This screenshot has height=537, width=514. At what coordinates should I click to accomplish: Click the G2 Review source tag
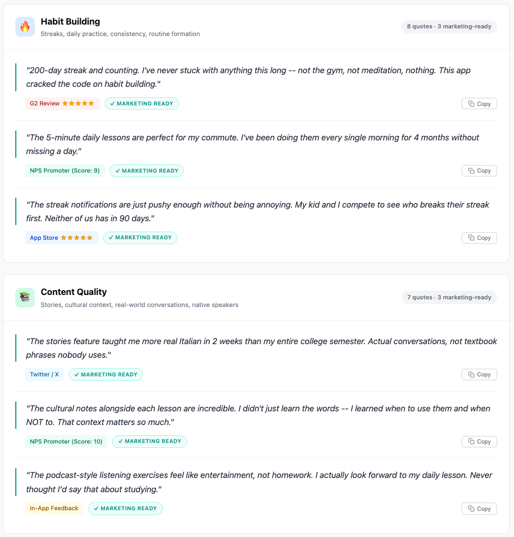pyautogui.click(x=62, y=103)
